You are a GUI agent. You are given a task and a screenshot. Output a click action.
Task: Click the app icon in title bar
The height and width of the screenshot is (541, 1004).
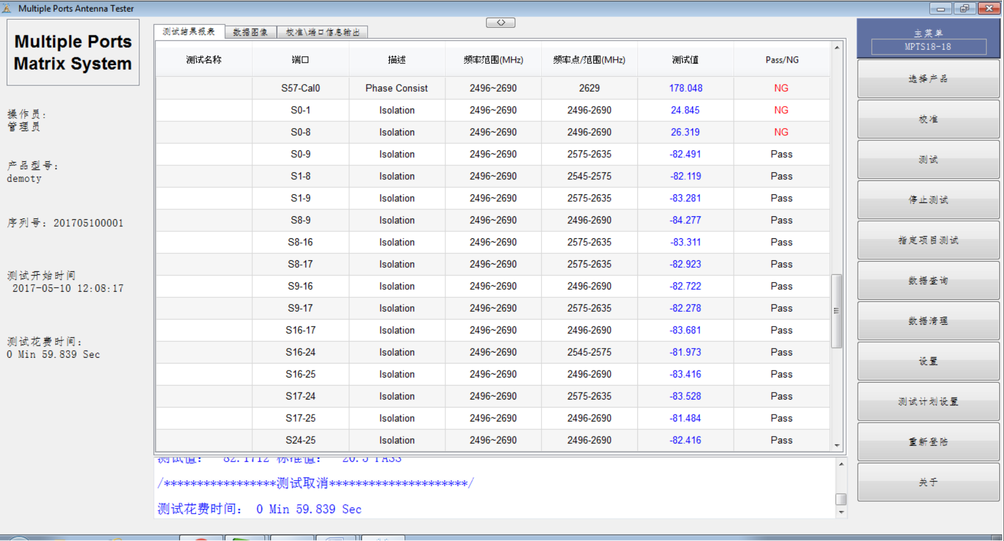7,8
